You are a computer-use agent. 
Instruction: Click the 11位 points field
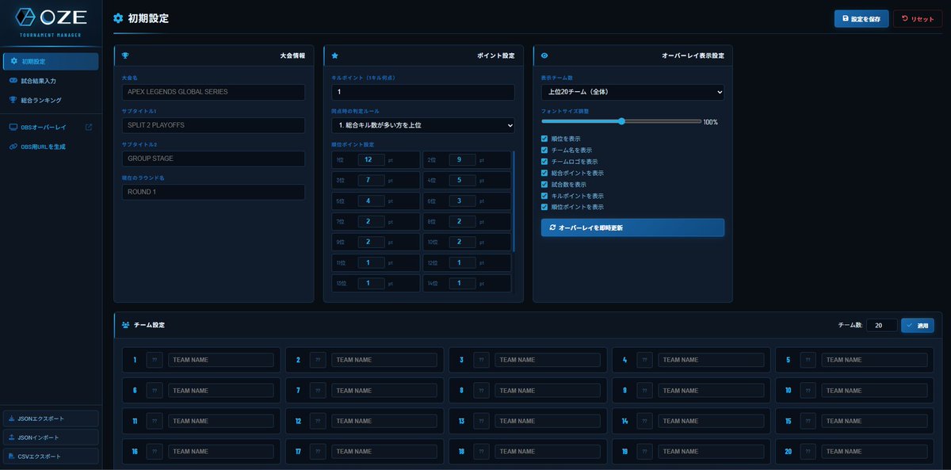tap(371, 262)
